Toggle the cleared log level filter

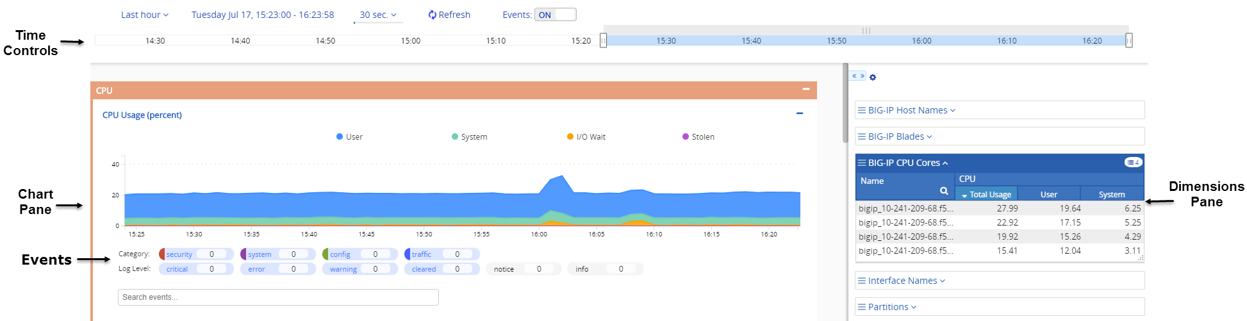point(442,269)
